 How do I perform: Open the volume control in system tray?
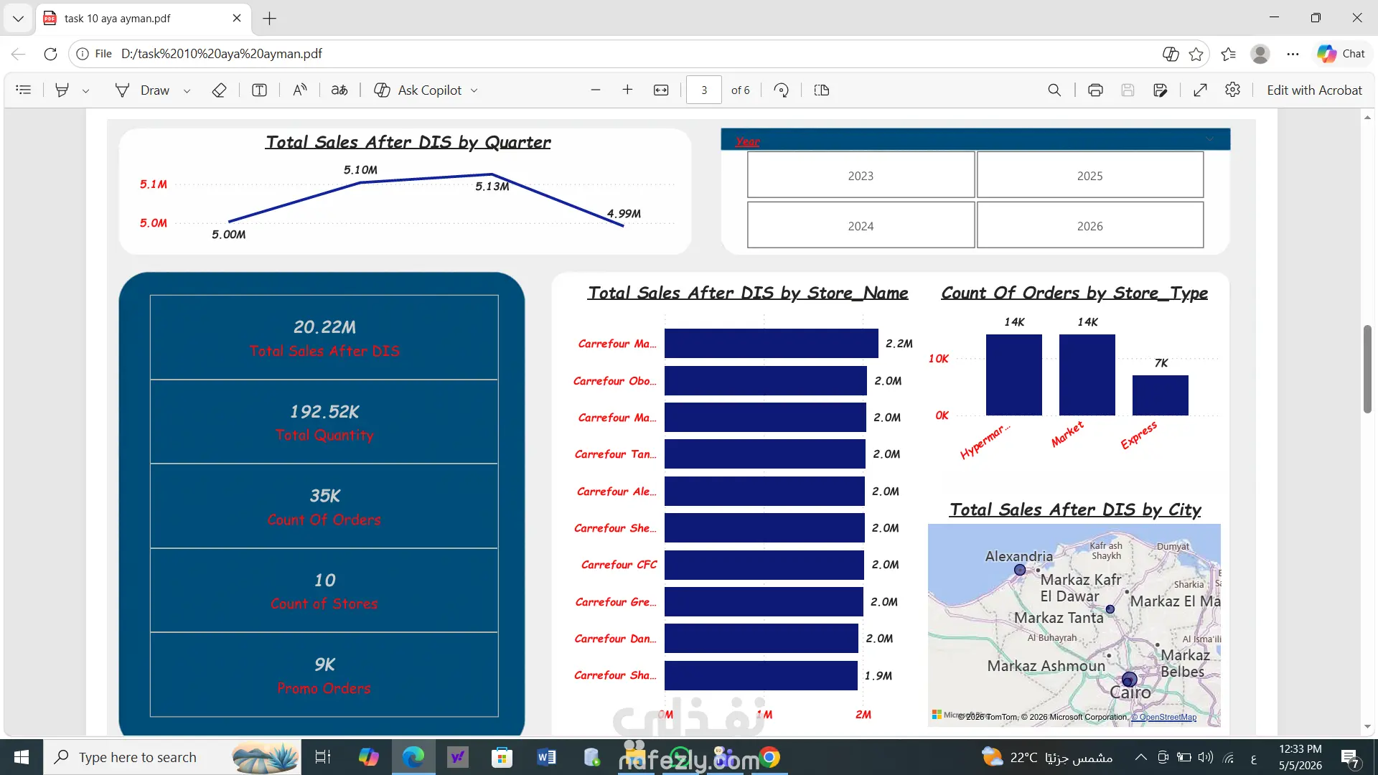click(x=1206, y=757)
